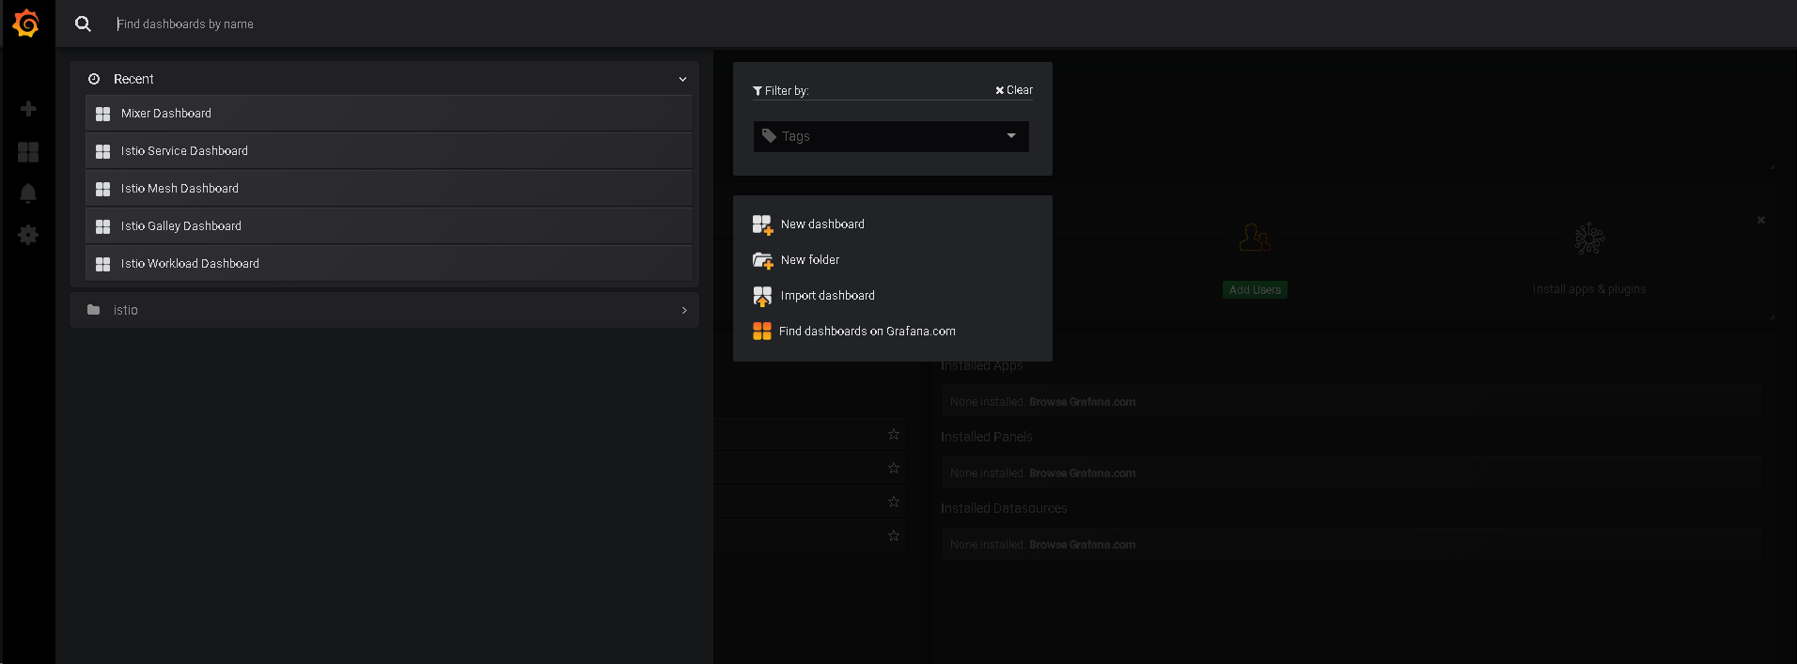Click the Filter by funnel icon
Image resolution: width=1797 pixels, height=664 pixels.
click(x=758, y=91)
